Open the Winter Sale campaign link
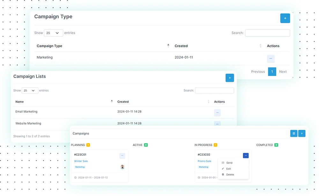The width and height of the screenshot is (319, 196). (81, 161)
